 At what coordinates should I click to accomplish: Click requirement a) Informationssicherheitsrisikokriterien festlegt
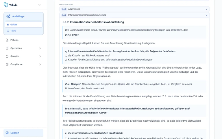[120, 51]
